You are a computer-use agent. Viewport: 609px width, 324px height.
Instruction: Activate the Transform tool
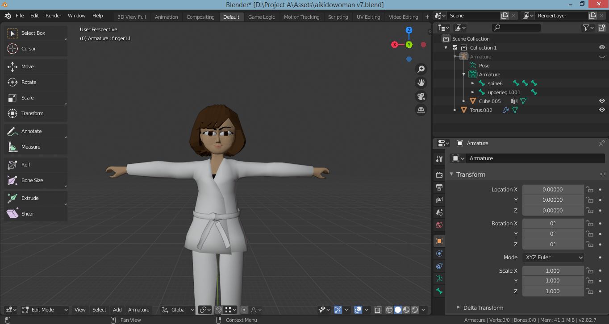36,113
